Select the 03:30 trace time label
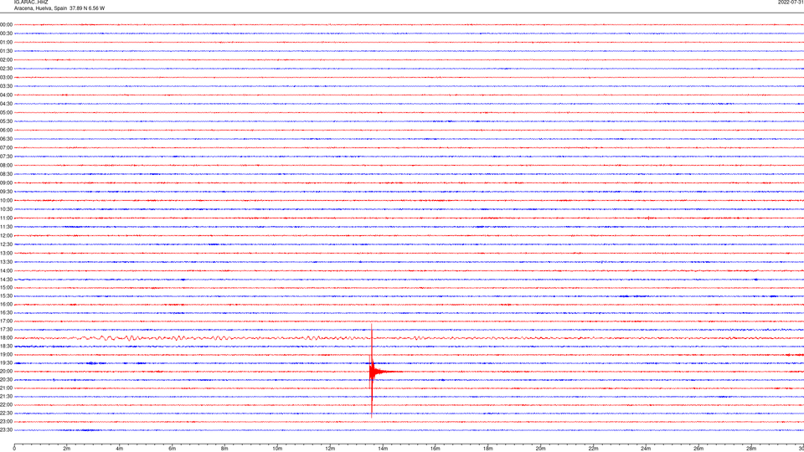Image resolution: width=804 pixels, height=452 pixels. click(6, 86)
